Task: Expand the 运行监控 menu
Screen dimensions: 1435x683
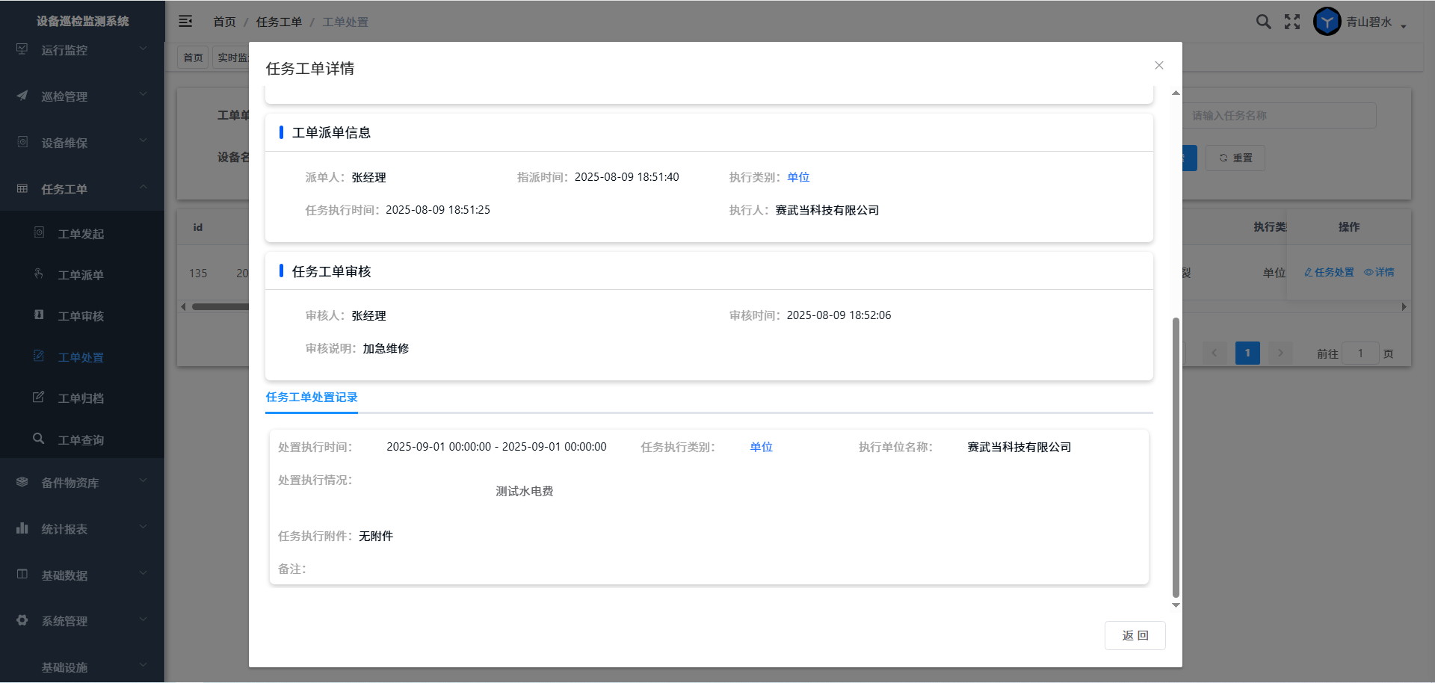Action: (x=82, y=50)
